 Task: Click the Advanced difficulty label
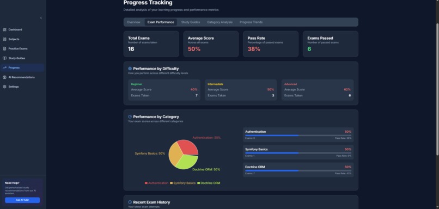click(291, 84)
